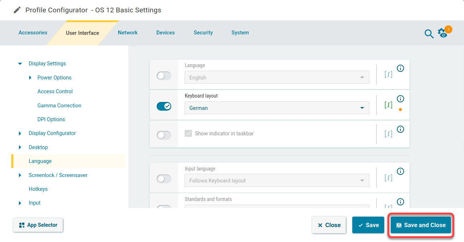464x242 pixels.
Task: Click the gear-eye active settings icon
Action: (443, 33)
